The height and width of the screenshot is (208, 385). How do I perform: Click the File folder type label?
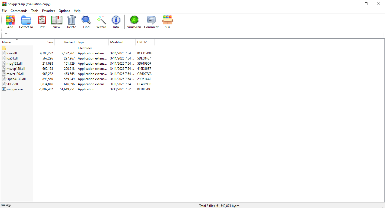85,48
